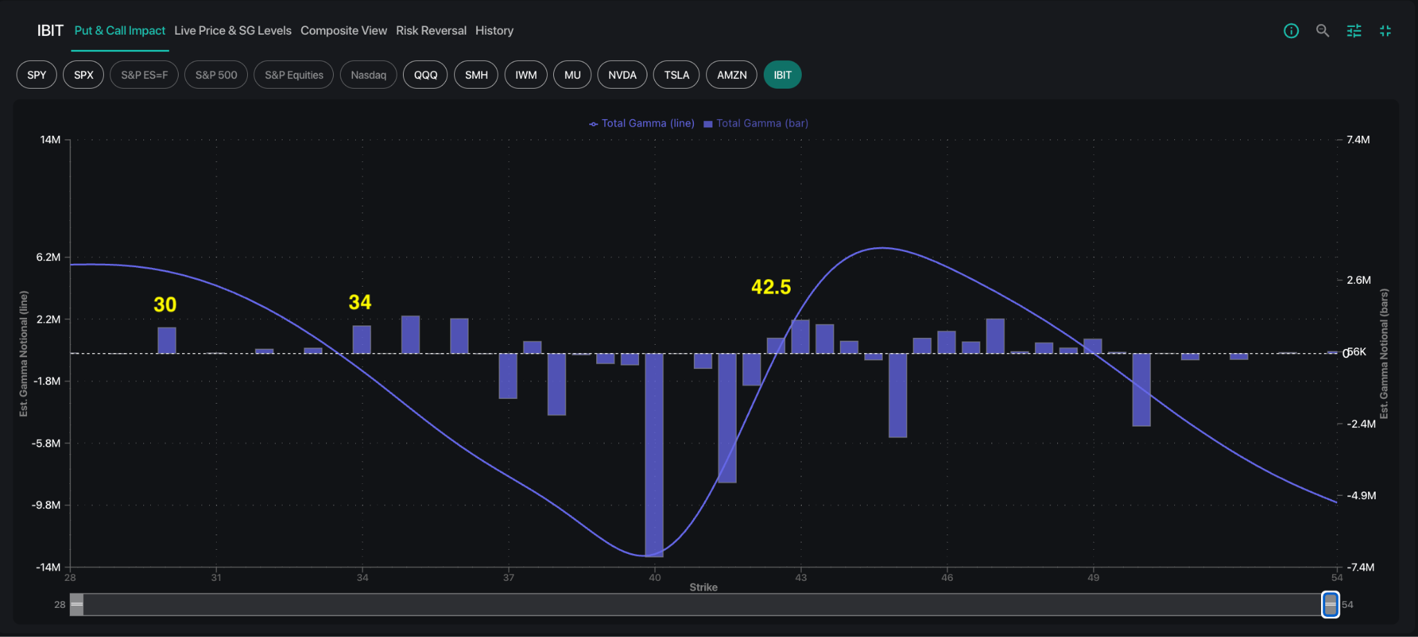Select the TSLA ticker chip
Screen dimensions: 1418x637
(676, 75)
